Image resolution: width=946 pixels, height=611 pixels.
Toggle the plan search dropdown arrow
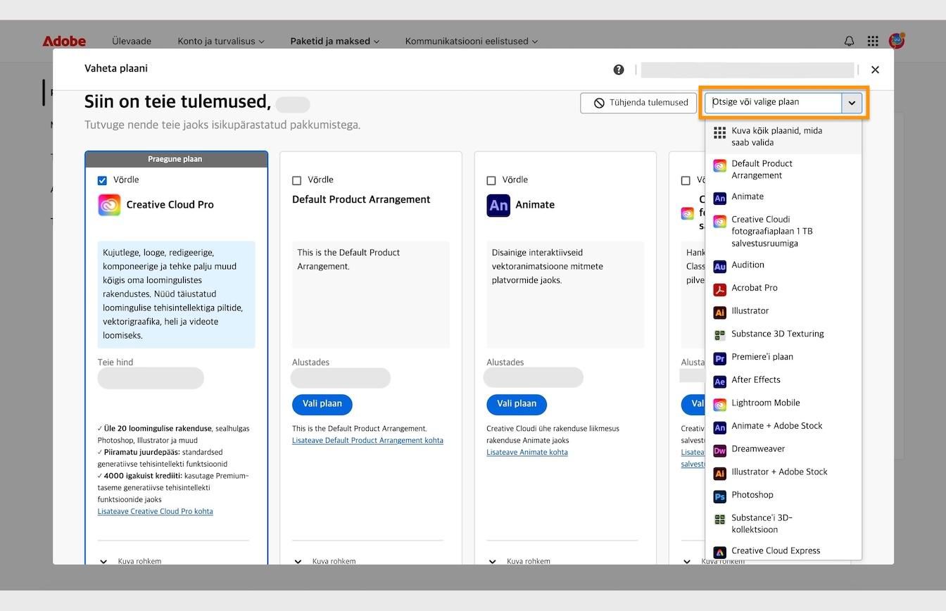pyautogui.click(x=852, y=103)
